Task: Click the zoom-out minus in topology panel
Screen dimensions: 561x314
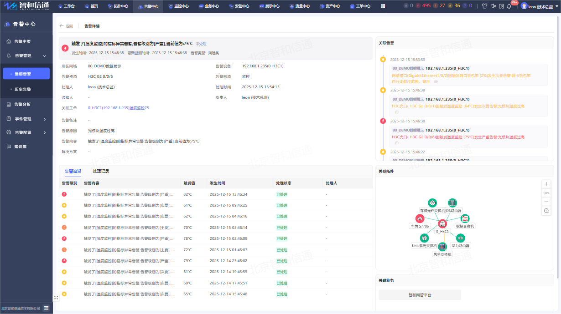Action: pos(546,202)
